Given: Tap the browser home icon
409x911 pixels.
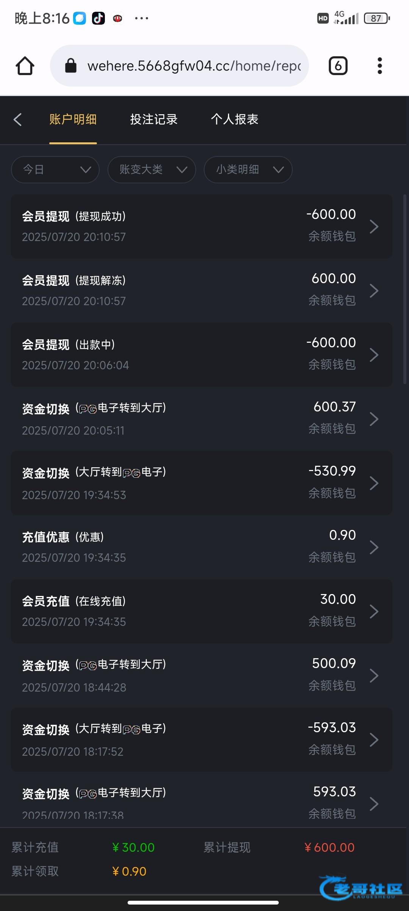Looking at the screenshot, I should pyautogui.click(x=25, y=66).
